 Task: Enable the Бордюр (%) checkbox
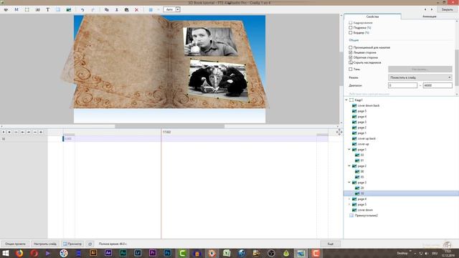click(351, 32)
